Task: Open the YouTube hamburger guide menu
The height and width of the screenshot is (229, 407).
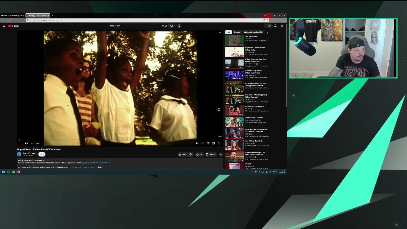Action: tap(4, 26)
